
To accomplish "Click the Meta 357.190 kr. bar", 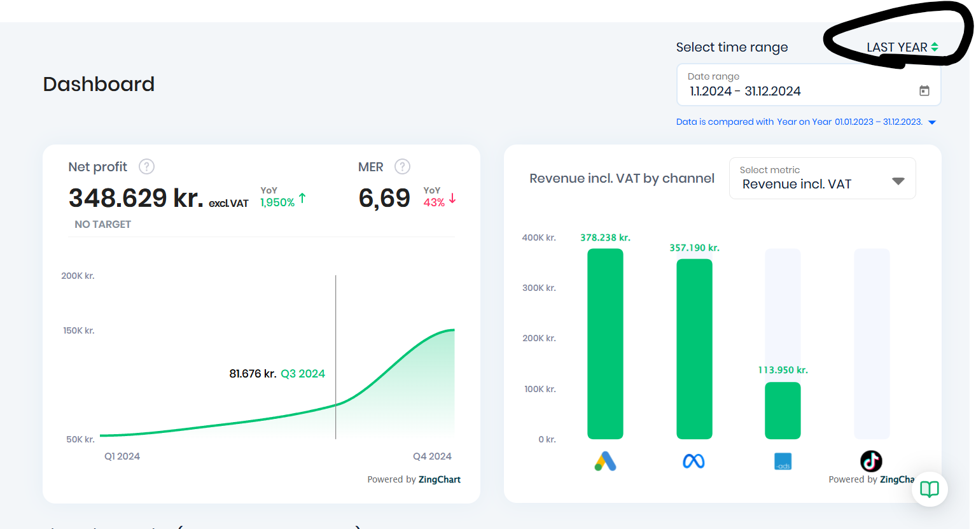I will pos(694,349).
